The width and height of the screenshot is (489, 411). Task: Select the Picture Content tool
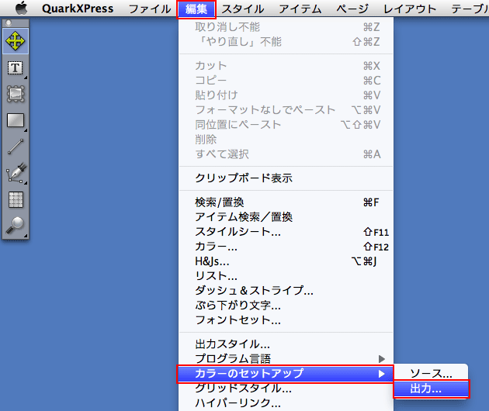tap(16, 94)
